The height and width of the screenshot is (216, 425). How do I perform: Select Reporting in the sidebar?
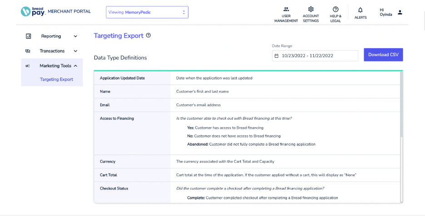[51, 36]
